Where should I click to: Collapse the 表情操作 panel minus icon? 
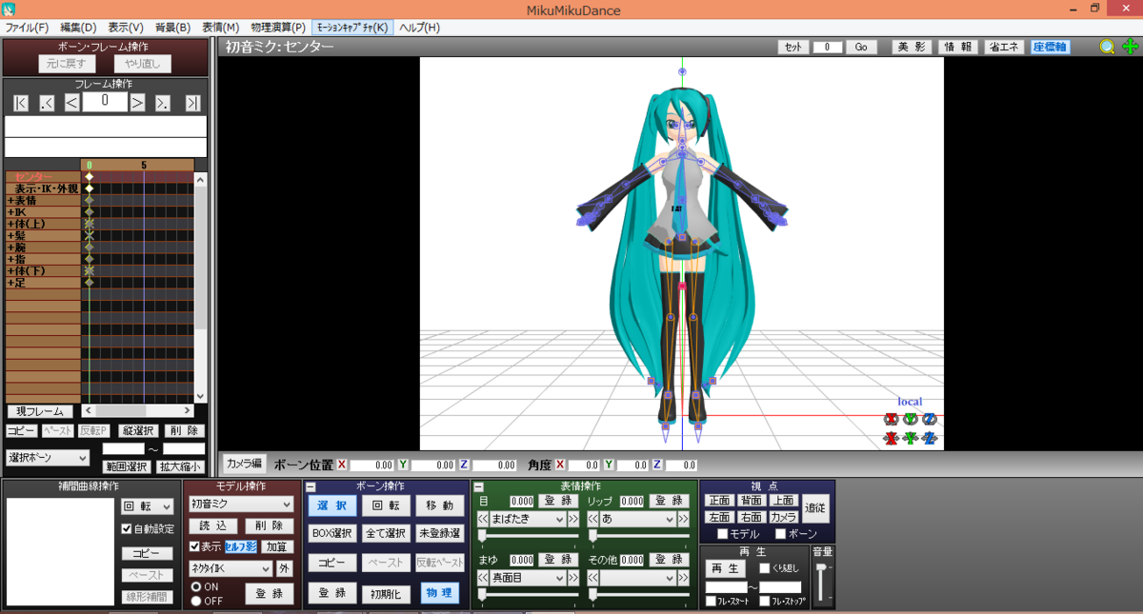478,486
